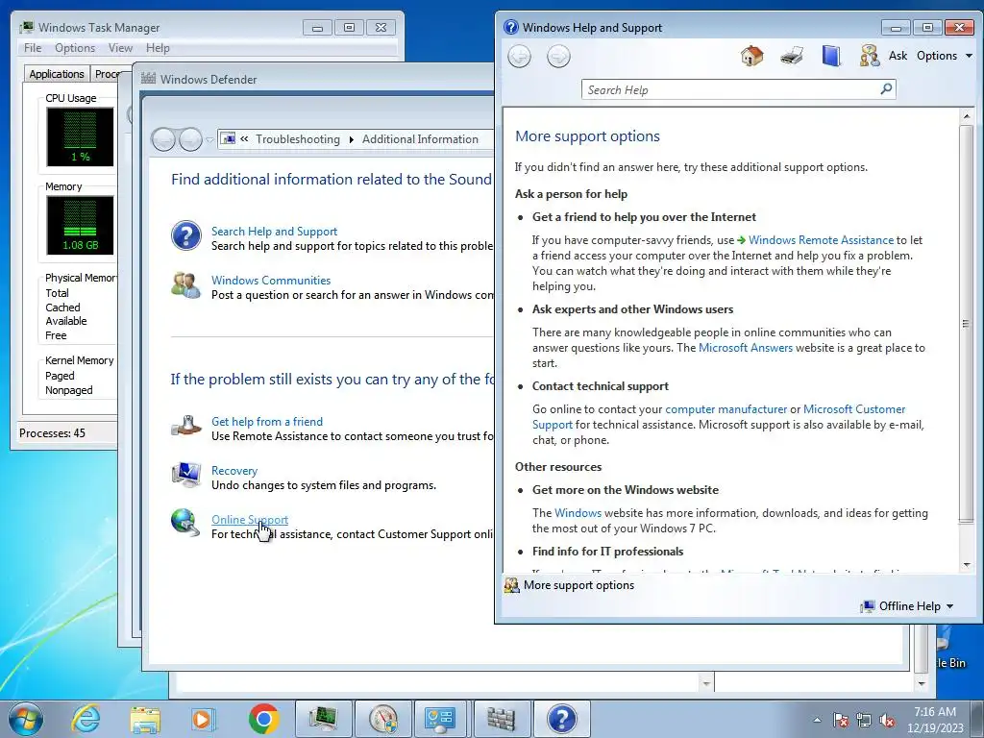Click the CPU Usage 1 % meter

tap(80, 136)
